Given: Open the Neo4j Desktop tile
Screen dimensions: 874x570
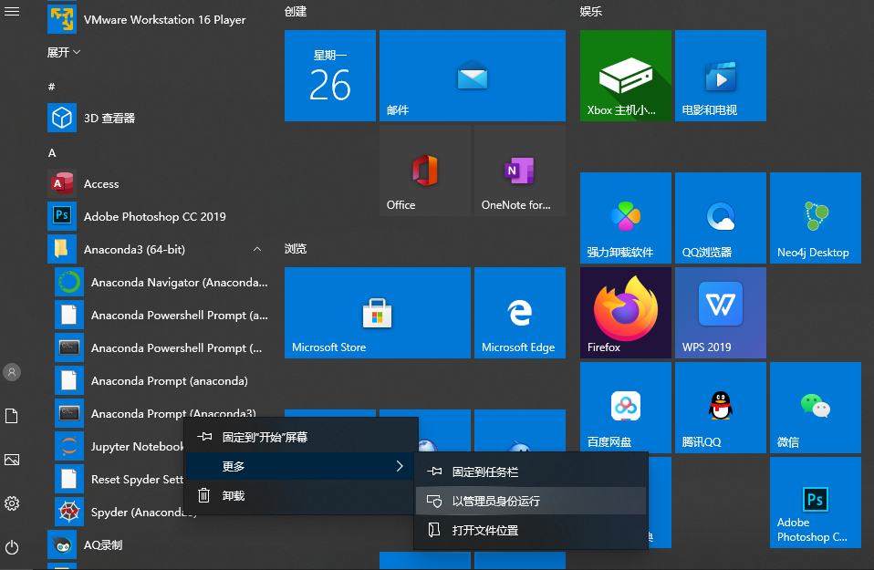Looking at the screenshot, I should (x=815, y=218).
